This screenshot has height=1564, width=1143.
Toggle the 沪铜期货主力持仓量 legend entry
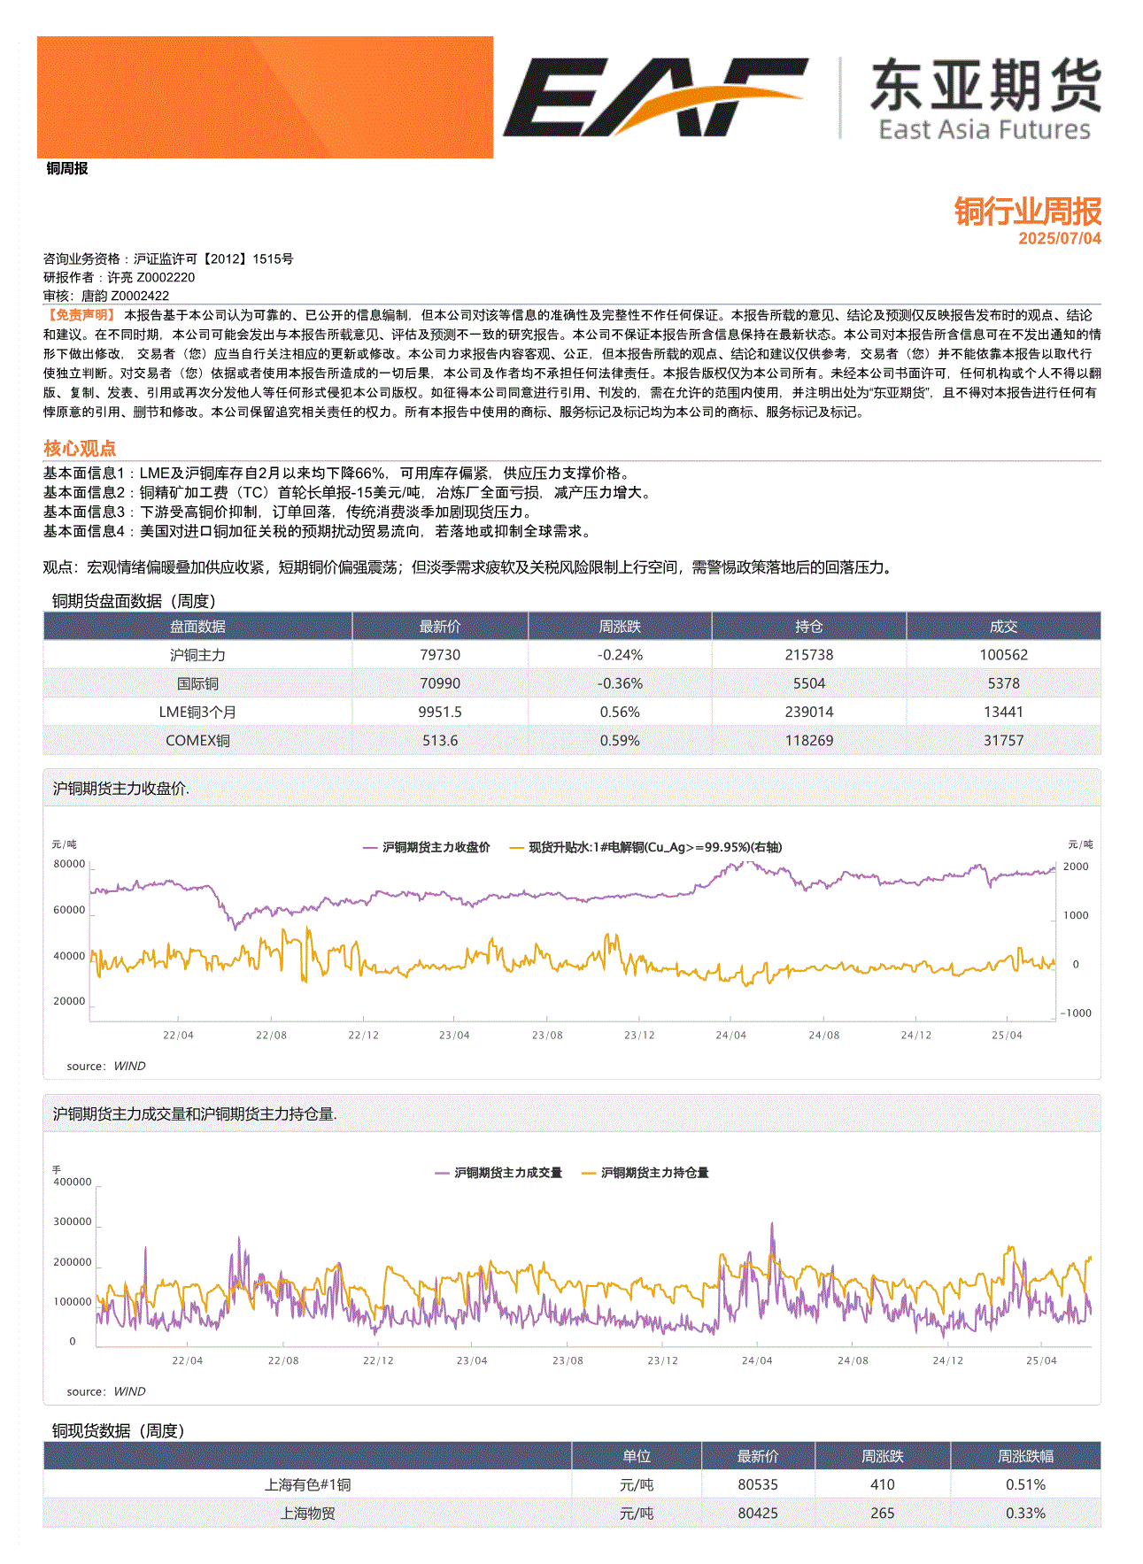click(645, 1173)
